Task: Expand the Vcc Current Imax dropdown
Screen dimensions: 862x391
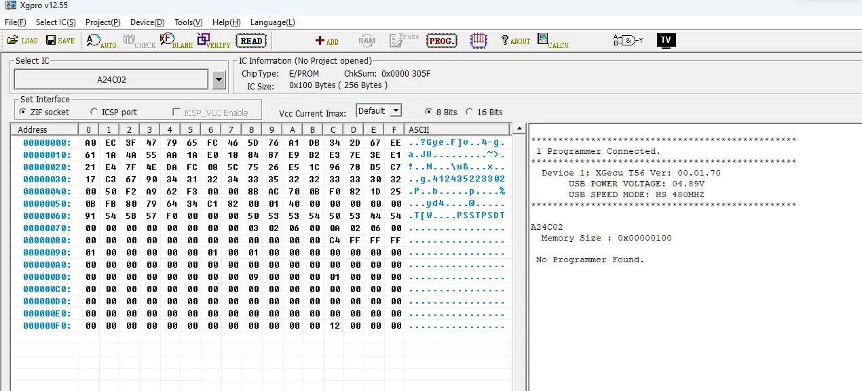Action: coord(396,111)
